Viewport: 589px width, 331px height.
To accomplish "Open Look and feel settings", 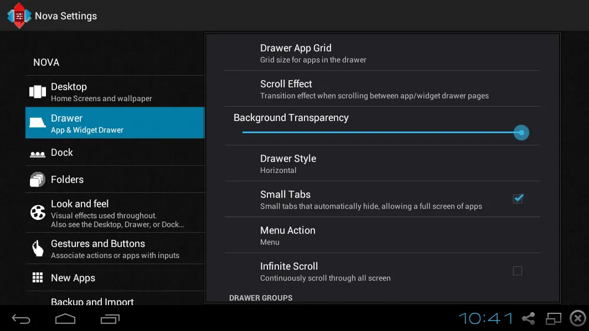I will (x=115, y=213).
